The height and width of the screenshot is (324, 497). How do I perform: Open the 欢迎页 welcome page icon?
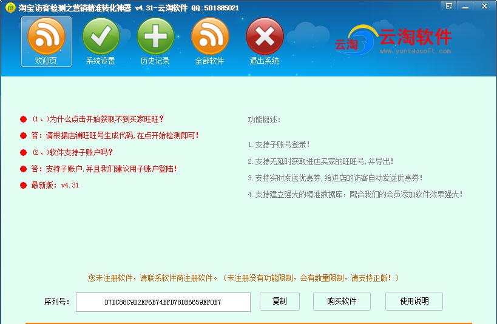(46, 41)
